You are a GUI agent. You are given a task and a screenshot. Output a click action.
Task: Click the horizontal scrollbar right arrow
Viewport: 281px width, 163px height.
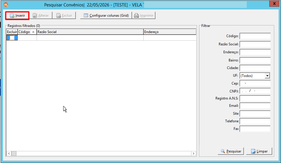(193, 154)
